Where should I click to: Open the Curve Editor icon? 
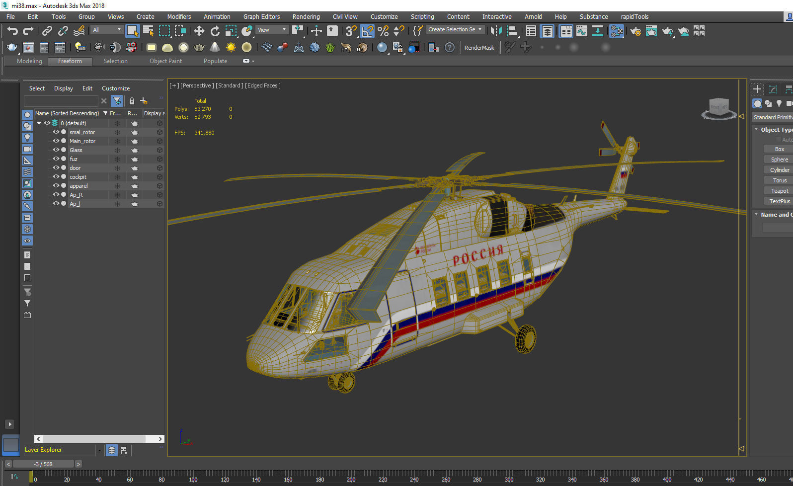click(581, 31)
